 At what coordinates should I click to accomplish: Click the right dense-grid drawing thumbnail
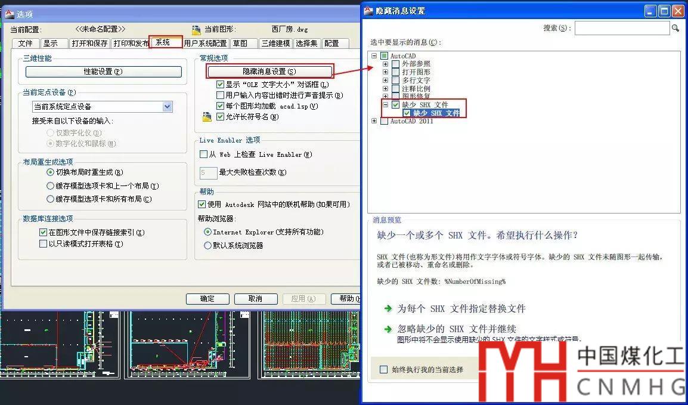tap(310, 344)
